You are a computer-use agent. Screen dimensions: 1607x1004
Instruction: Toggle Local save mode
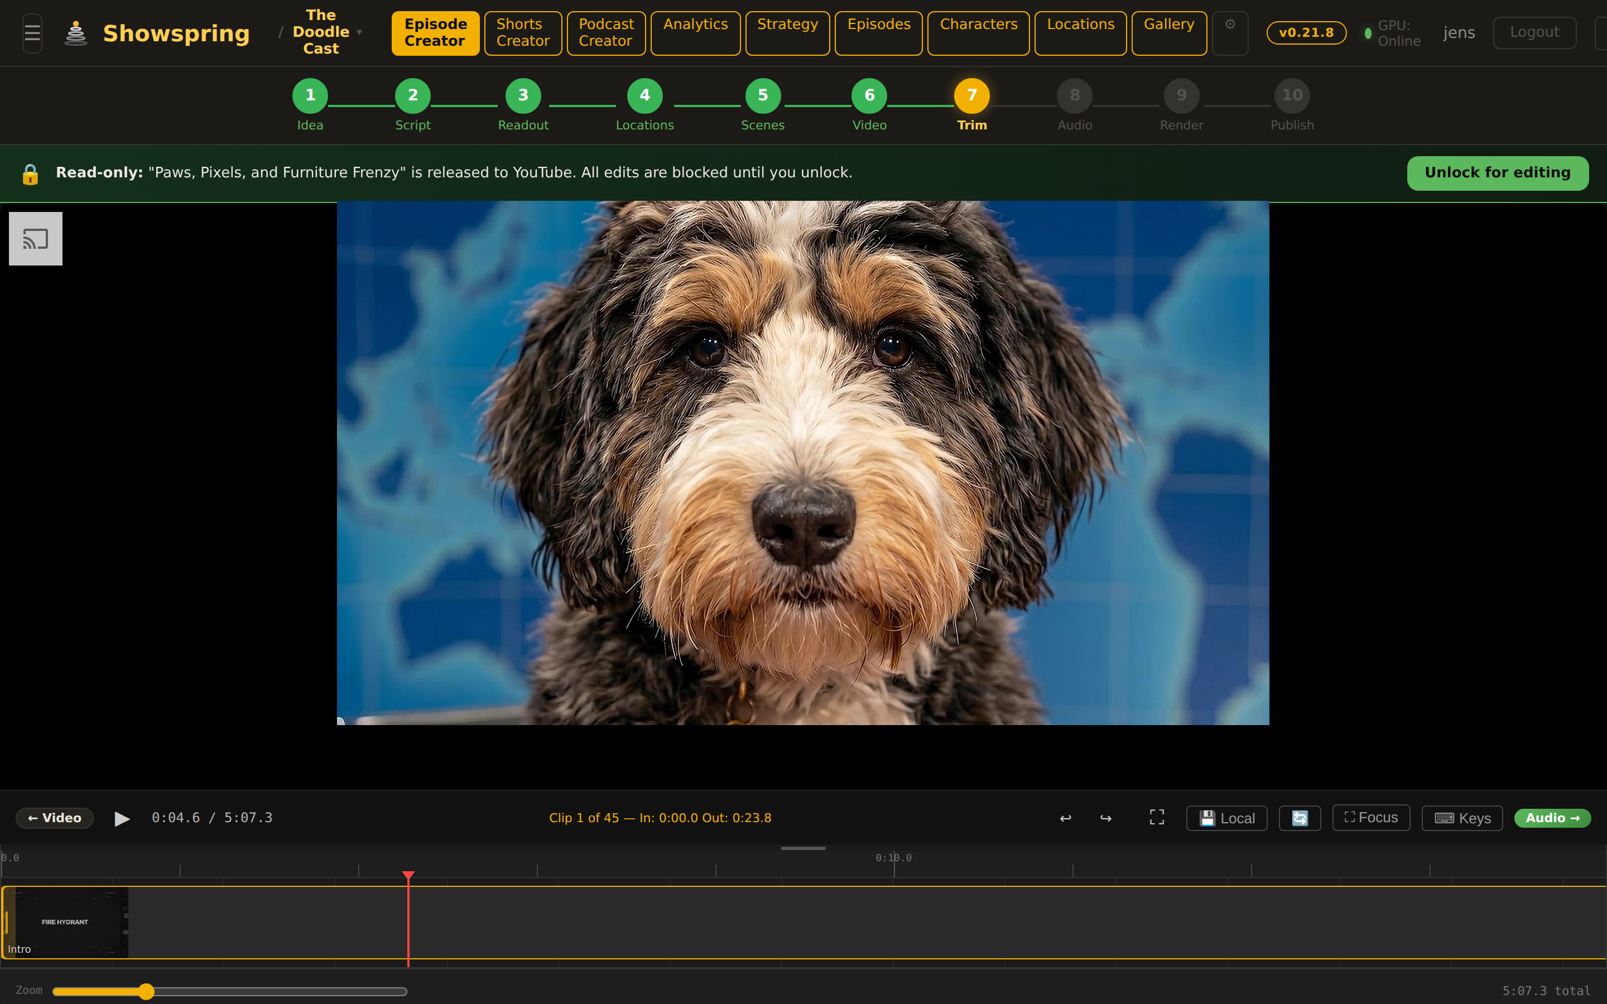[x=1225, y=817]
